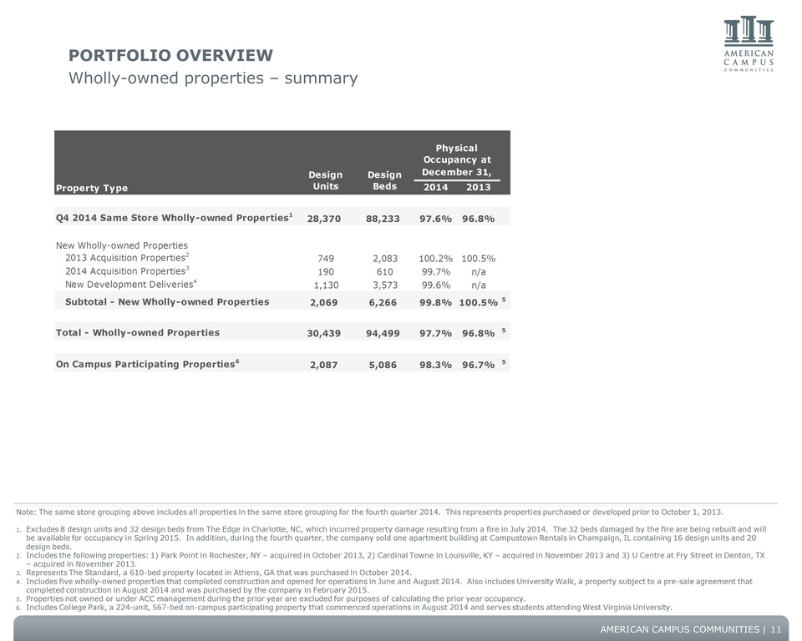
Task: Click footnote 1 about The Edge in Charlotte
Action: click(x=391, y=538)
